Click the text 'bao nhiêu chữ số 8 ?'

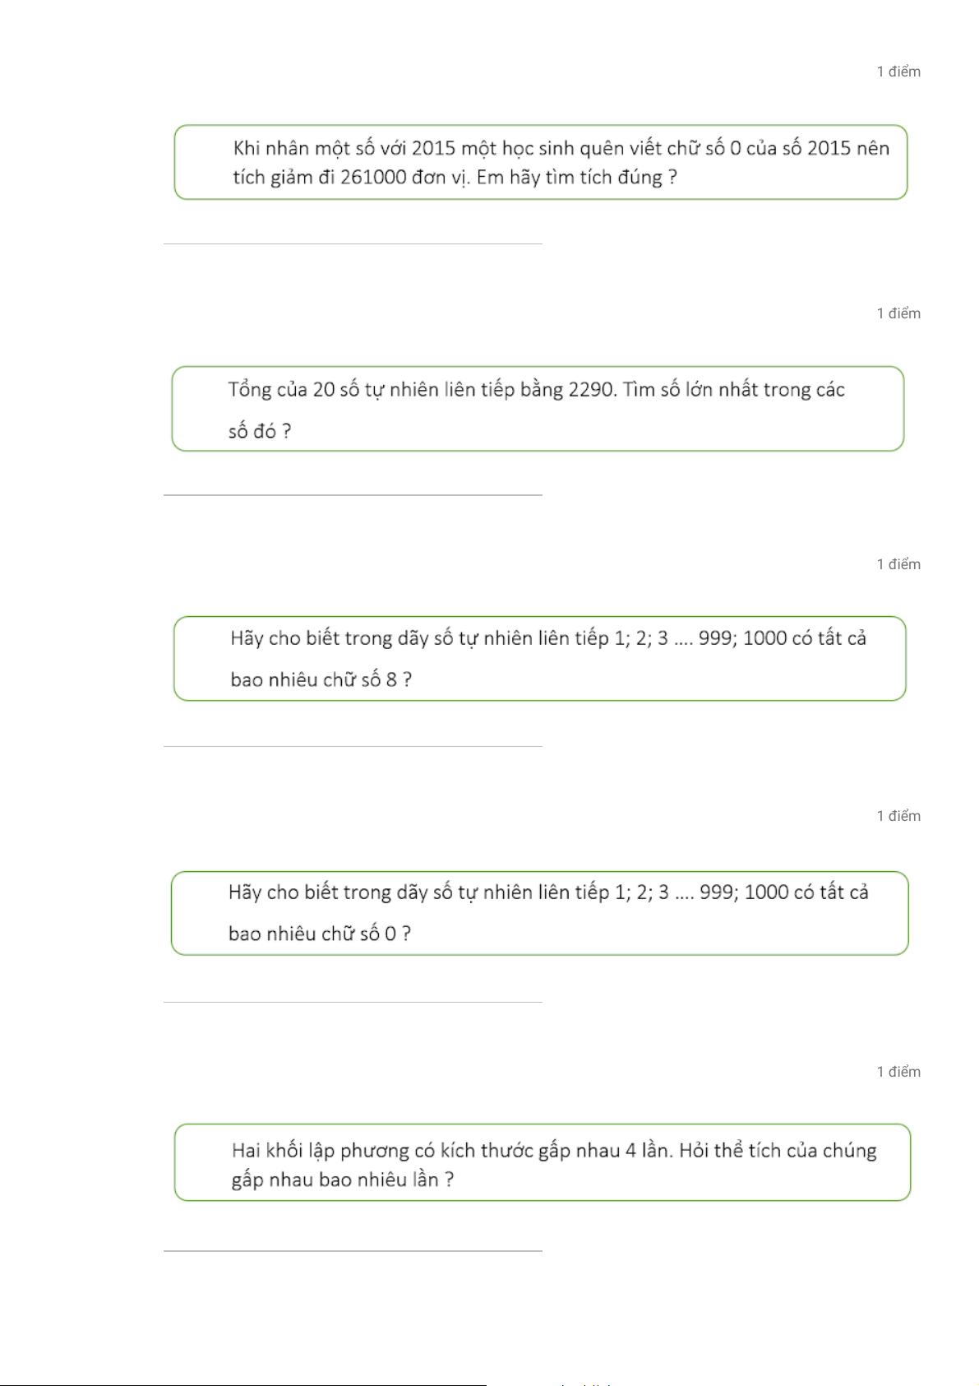click(321, 680)
